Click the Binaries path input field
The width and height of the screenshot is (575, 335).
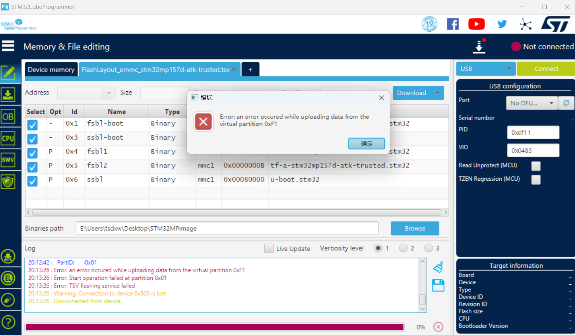[x=227, y=228]
